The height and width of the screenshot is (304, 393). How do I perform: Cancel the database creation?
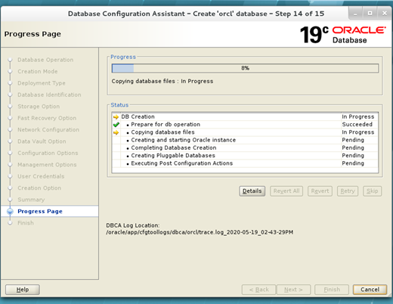click(x=370, y=290)
